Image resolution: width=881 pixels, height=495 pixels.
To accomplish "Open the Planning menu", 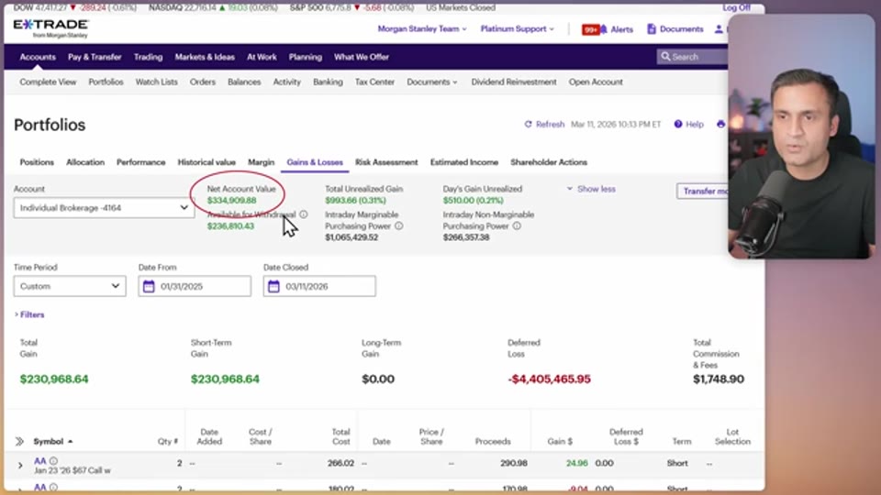I will (x=306, y=57).
